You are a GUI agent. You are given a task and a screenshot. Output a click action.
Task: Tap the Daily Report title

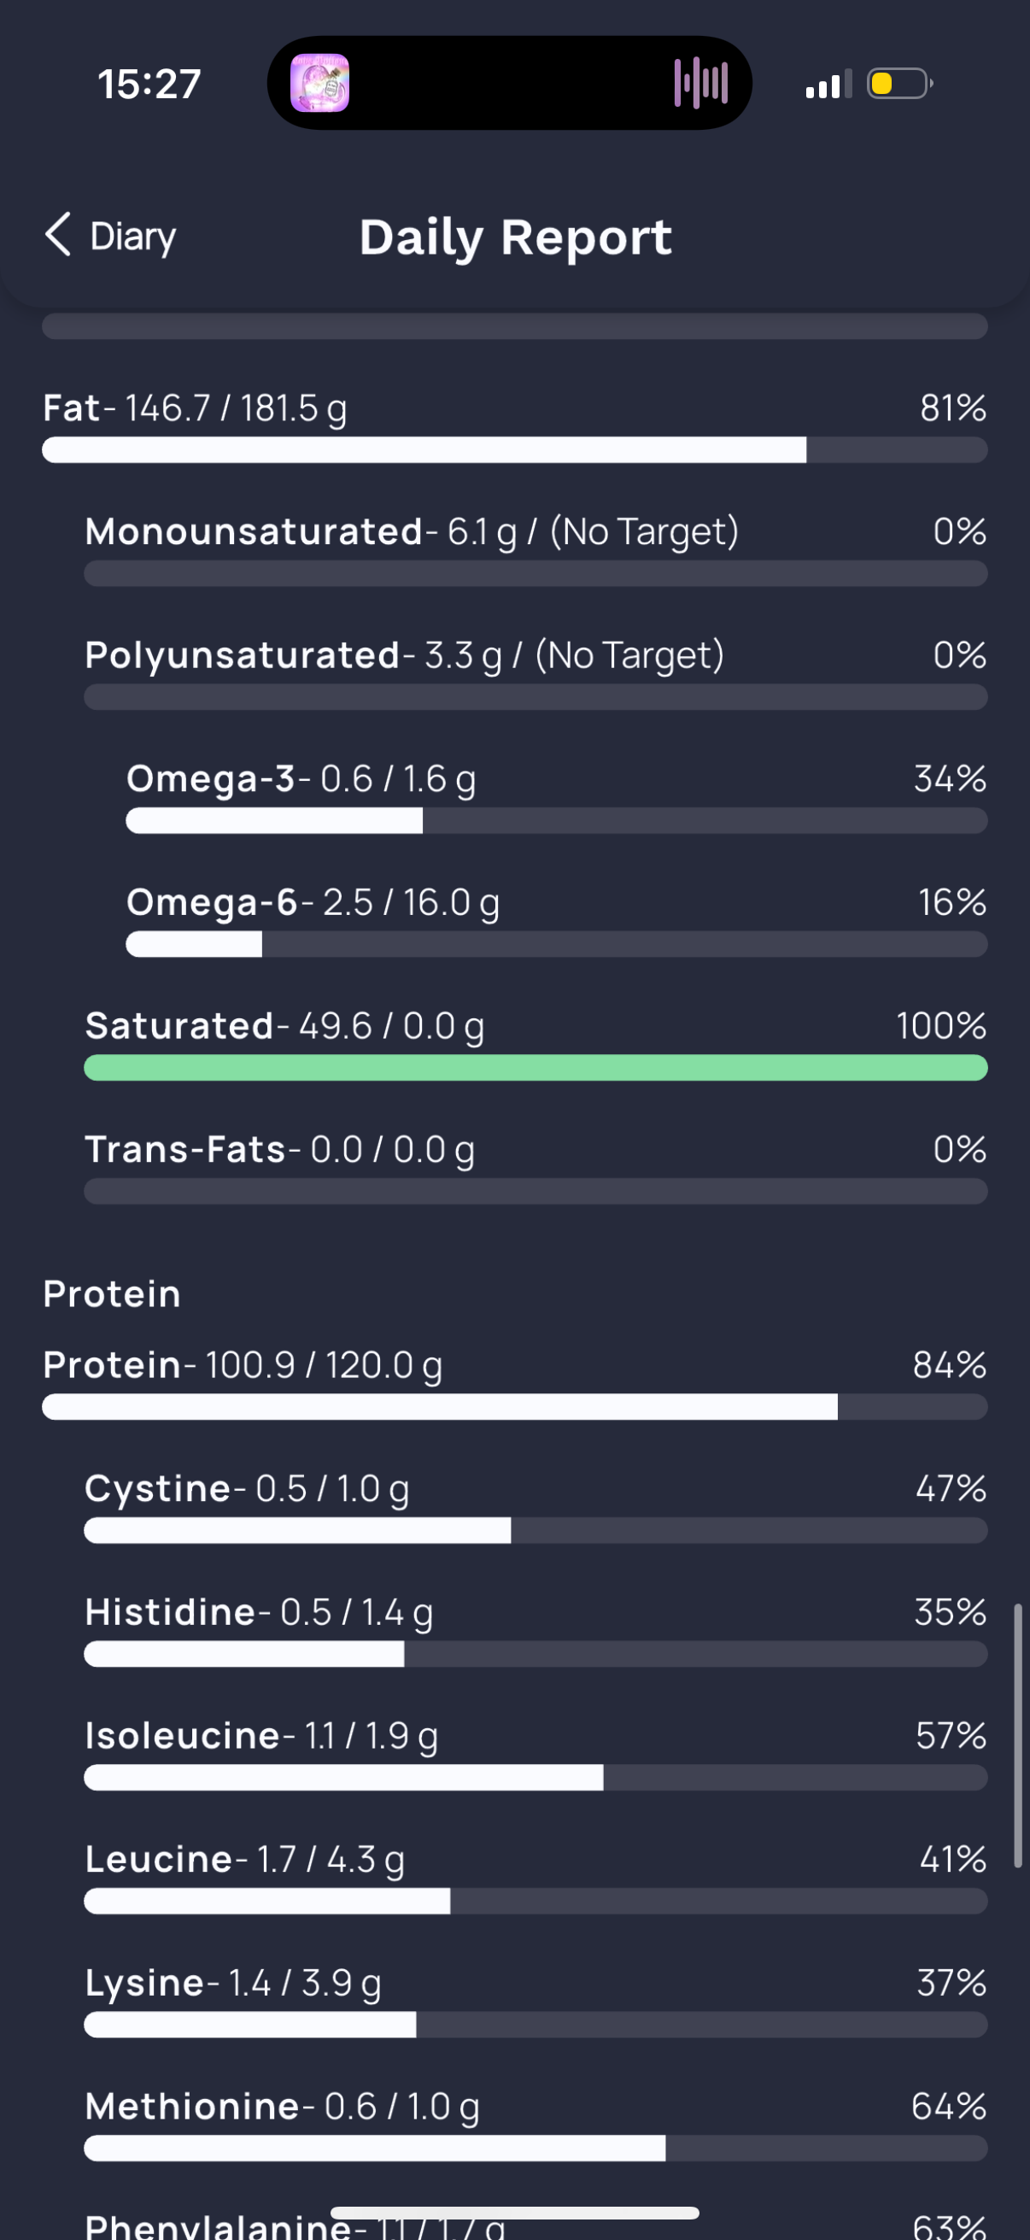(516, 237)
